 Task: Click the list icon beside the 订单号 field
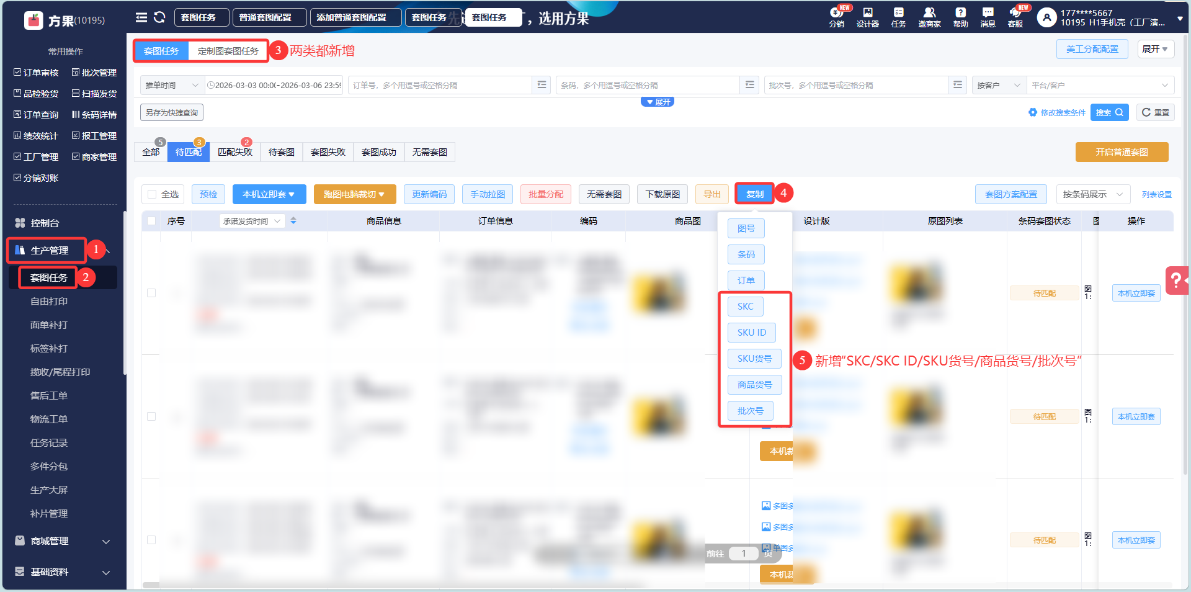(x=542, y=85)
